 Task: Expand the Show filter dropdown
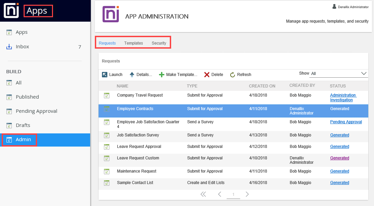(364, 73)
